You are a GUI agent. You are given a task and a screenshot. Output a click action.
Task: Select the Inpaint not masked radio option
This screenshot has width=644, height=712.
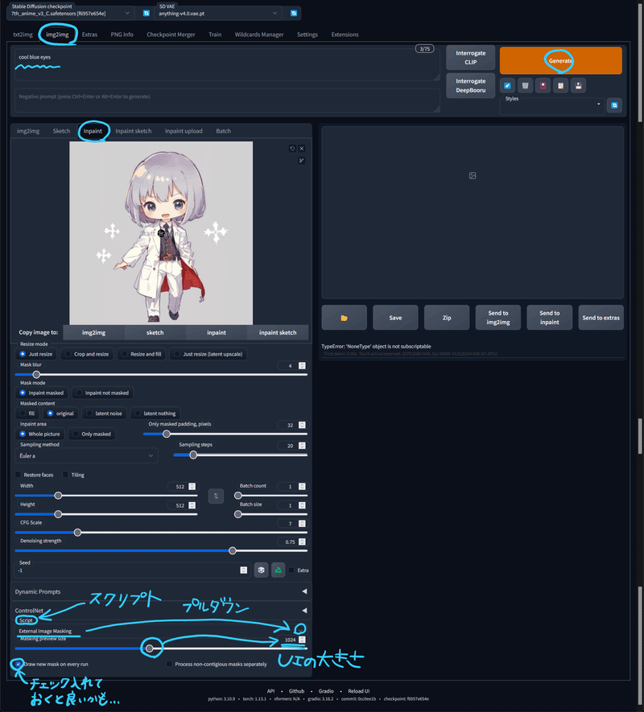80,392
